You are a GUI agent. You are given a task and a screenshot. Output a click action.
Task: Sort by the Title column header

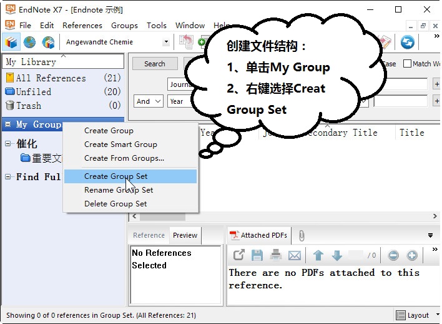coord(412,133)
